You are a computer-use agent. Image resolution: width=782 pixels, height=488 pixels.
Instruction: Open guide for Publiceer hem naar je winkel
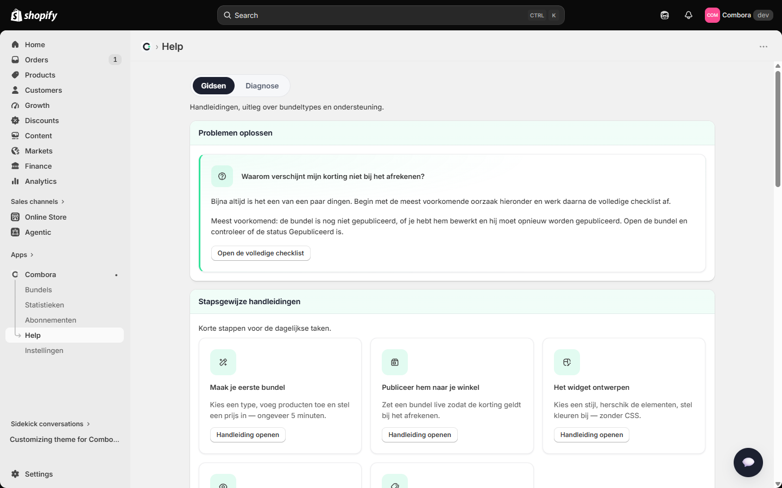[x=420, y=435]
